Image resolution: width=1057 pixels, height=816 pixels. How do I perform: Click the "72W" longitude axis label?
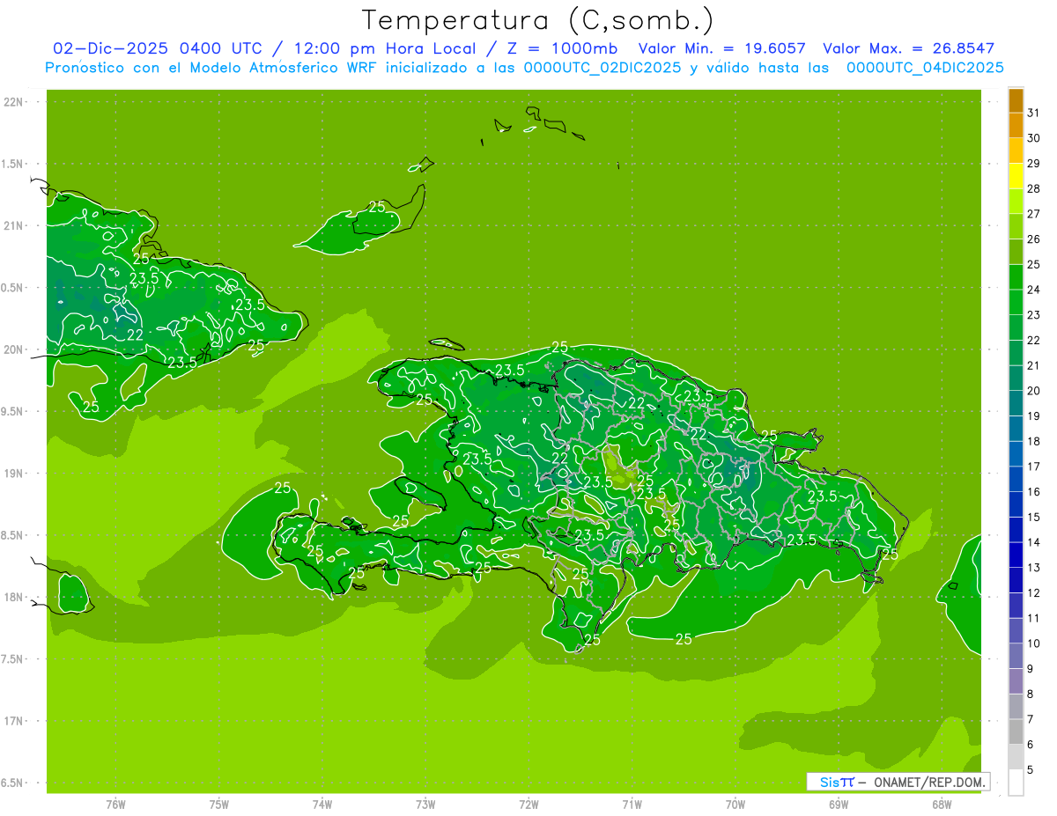tap(529, 805)
